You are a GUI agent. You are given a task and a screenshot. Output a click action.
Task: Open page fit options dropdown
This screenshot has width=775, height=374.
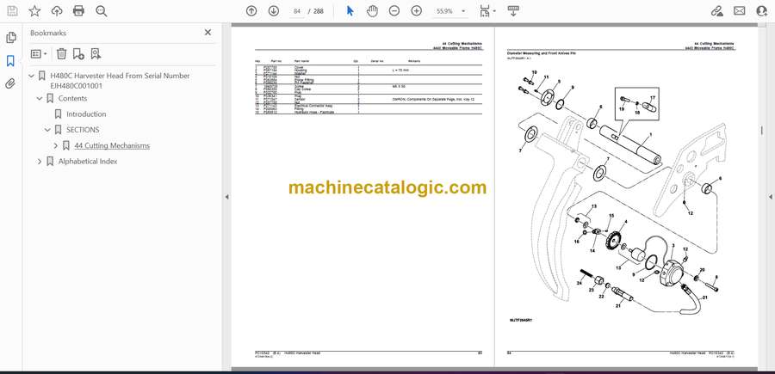coord(487,11)
